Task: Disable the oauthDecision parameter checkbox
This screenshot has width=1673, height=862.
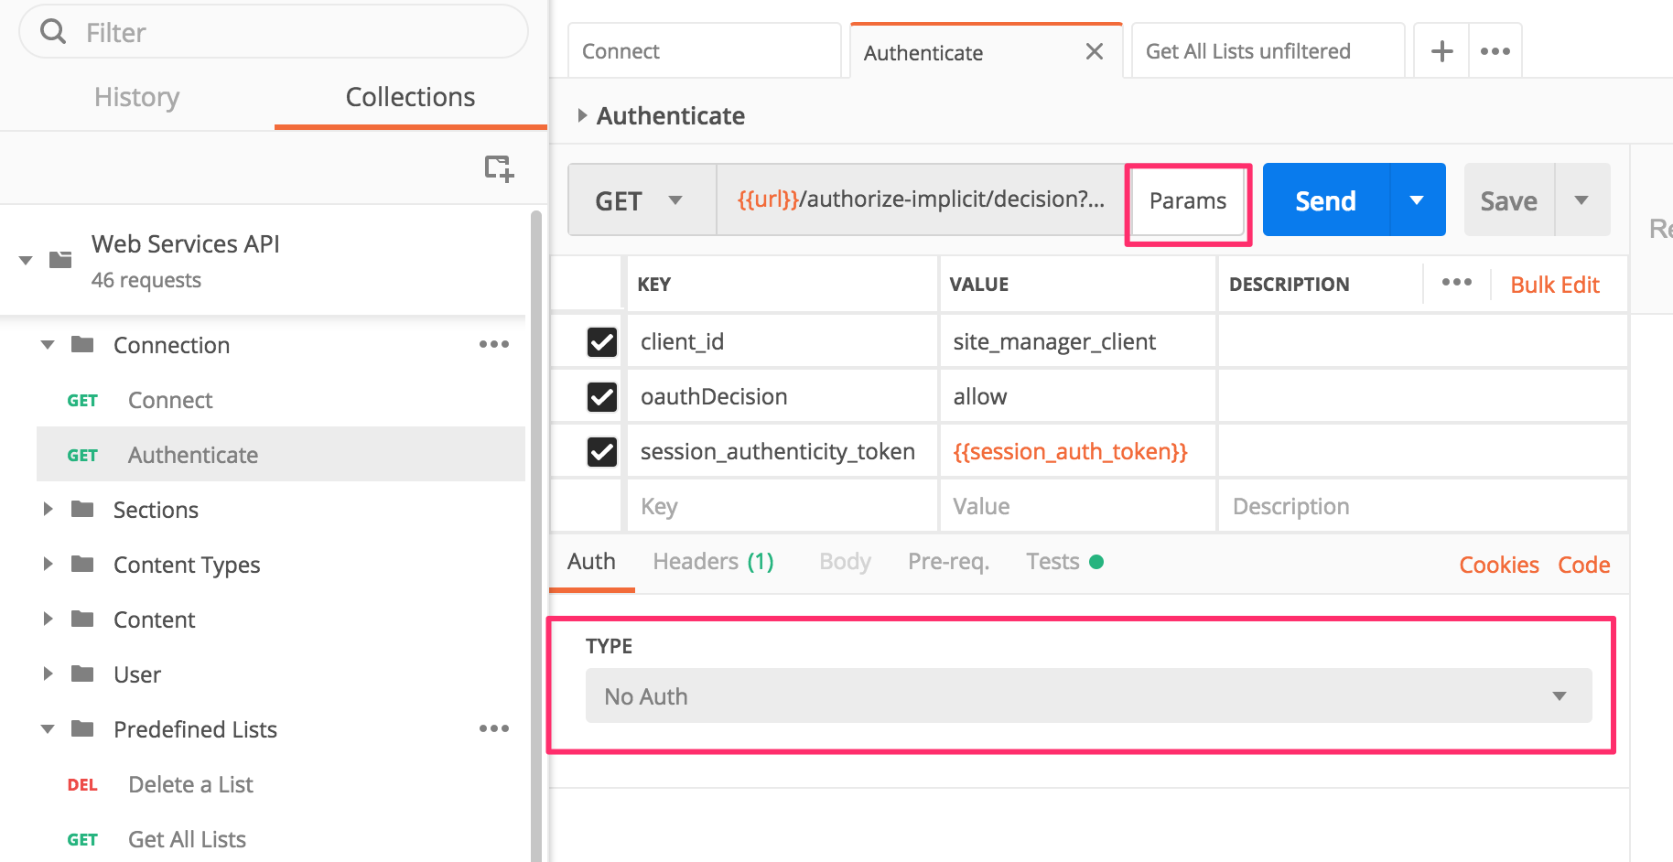Action: click(601, 397)
